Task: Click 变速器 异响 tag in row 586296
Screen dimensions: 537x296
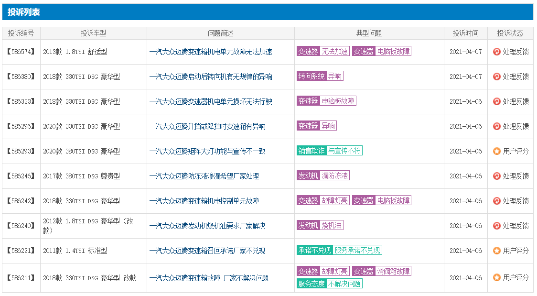Action: tap(316, 126)
